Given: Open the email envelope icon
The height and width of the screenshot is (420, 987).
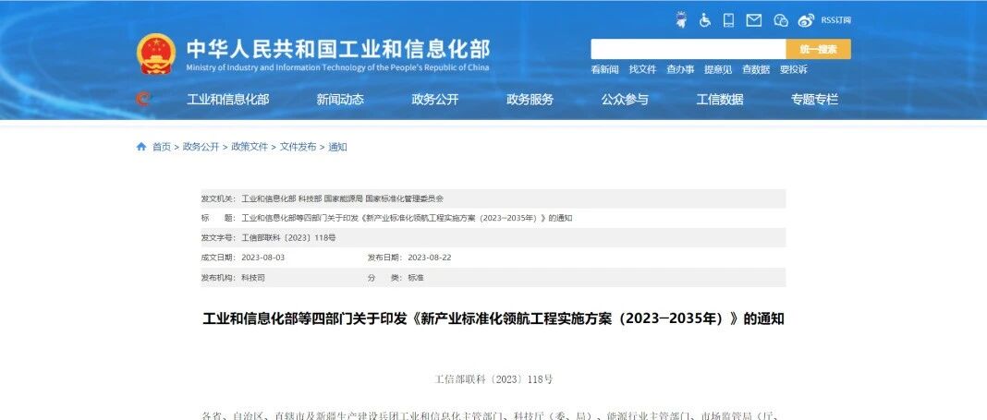Looking at the screenshot, I should [753, 20].
